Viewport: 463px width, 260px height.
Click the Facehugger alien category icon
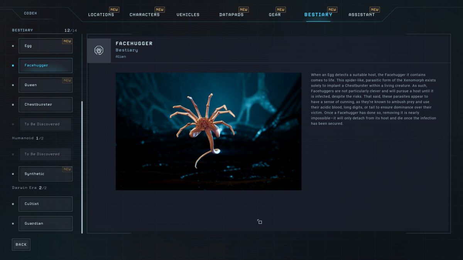[x=99, y=50]
